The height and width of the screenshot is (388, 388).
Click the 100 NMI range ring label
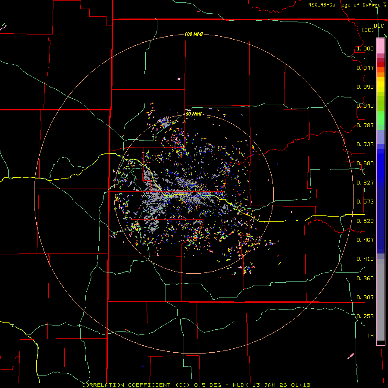coord(194,34)
